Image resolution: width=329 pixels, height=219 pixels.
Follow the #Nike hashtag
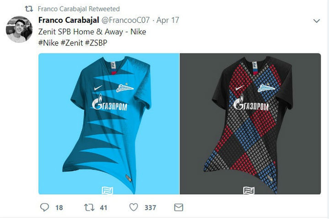click(48, 43)
